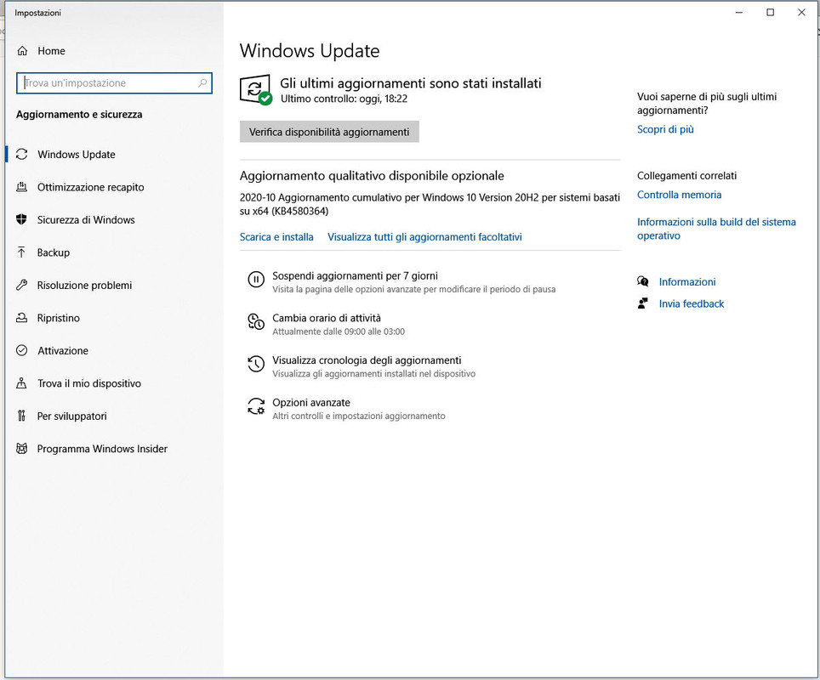Image resolution: width=820 pixels, height=680 pixels.
Task: Open the Attivazione page
Action: click(114, 350)
